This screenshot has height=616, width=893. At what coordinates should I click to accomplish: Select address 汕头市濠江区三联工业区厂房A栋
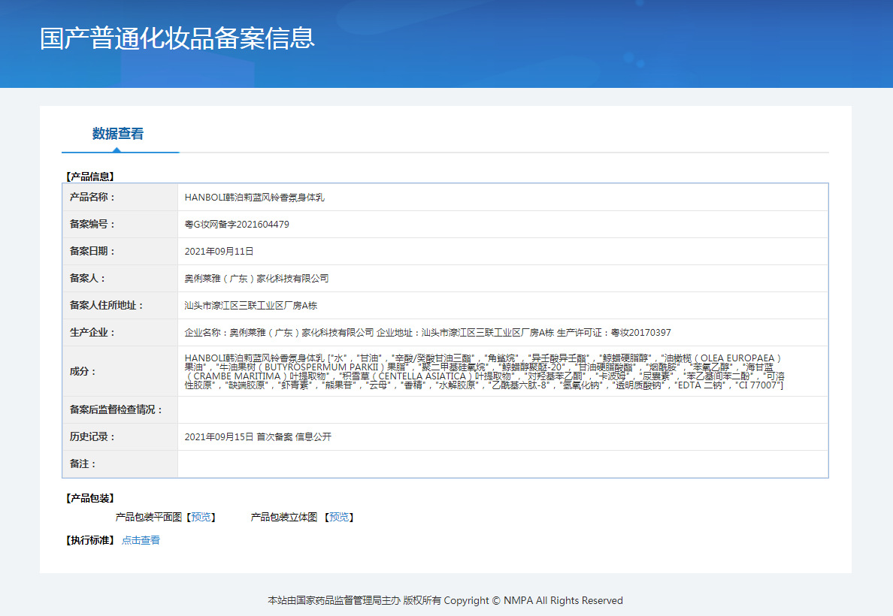pos(250,305)
